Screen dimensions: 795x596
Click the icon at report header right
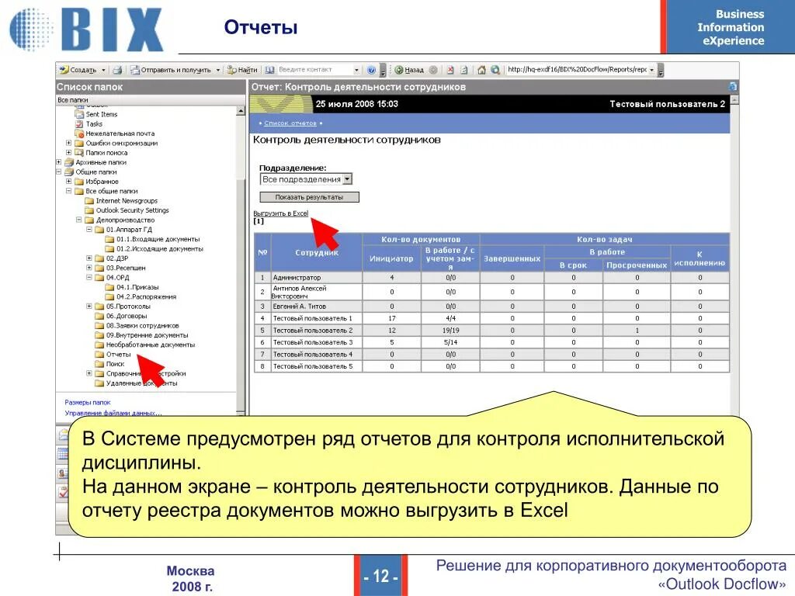[733, 87]
